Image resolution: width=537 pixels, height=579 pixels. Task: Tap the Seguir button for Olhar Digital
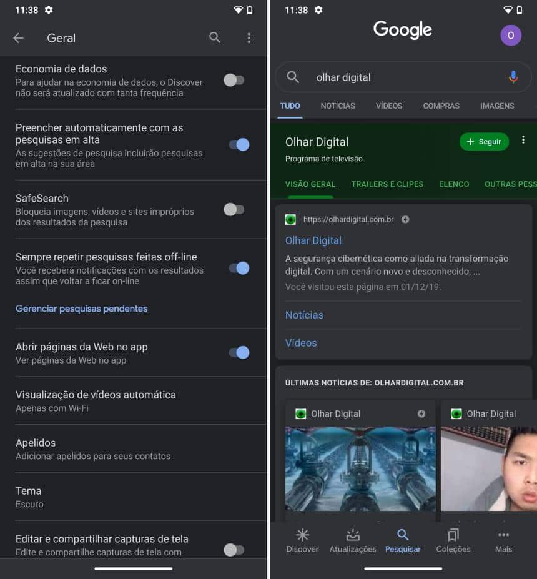click(484, 142)
